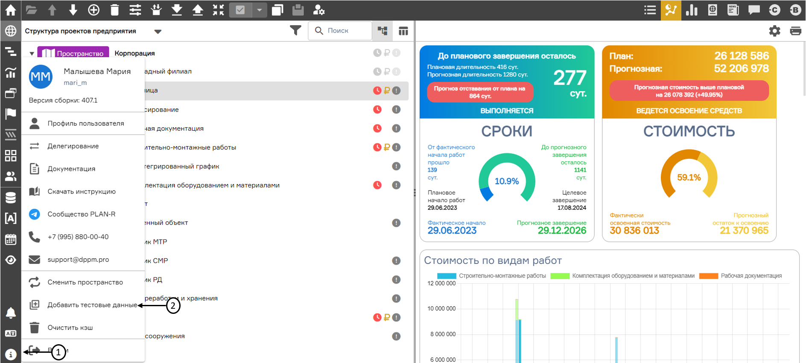The height and width of the screenshot is (363, 806).
Task: Click the copy icon in top toolbar
Action: 277,10
